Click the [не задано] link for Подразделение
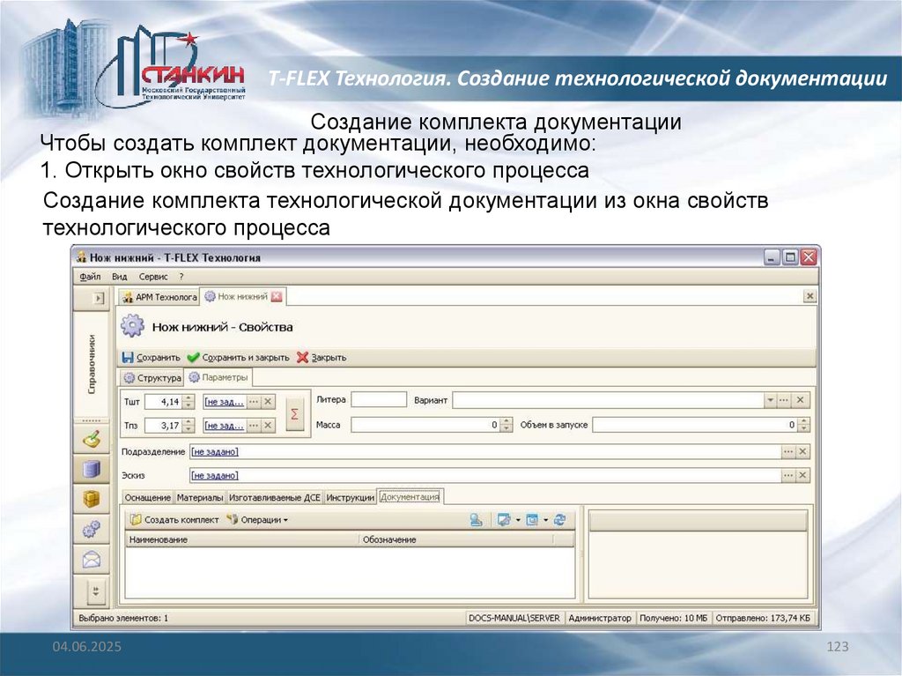Viewport: 902px width, 676px height. (x=215, y=452)
